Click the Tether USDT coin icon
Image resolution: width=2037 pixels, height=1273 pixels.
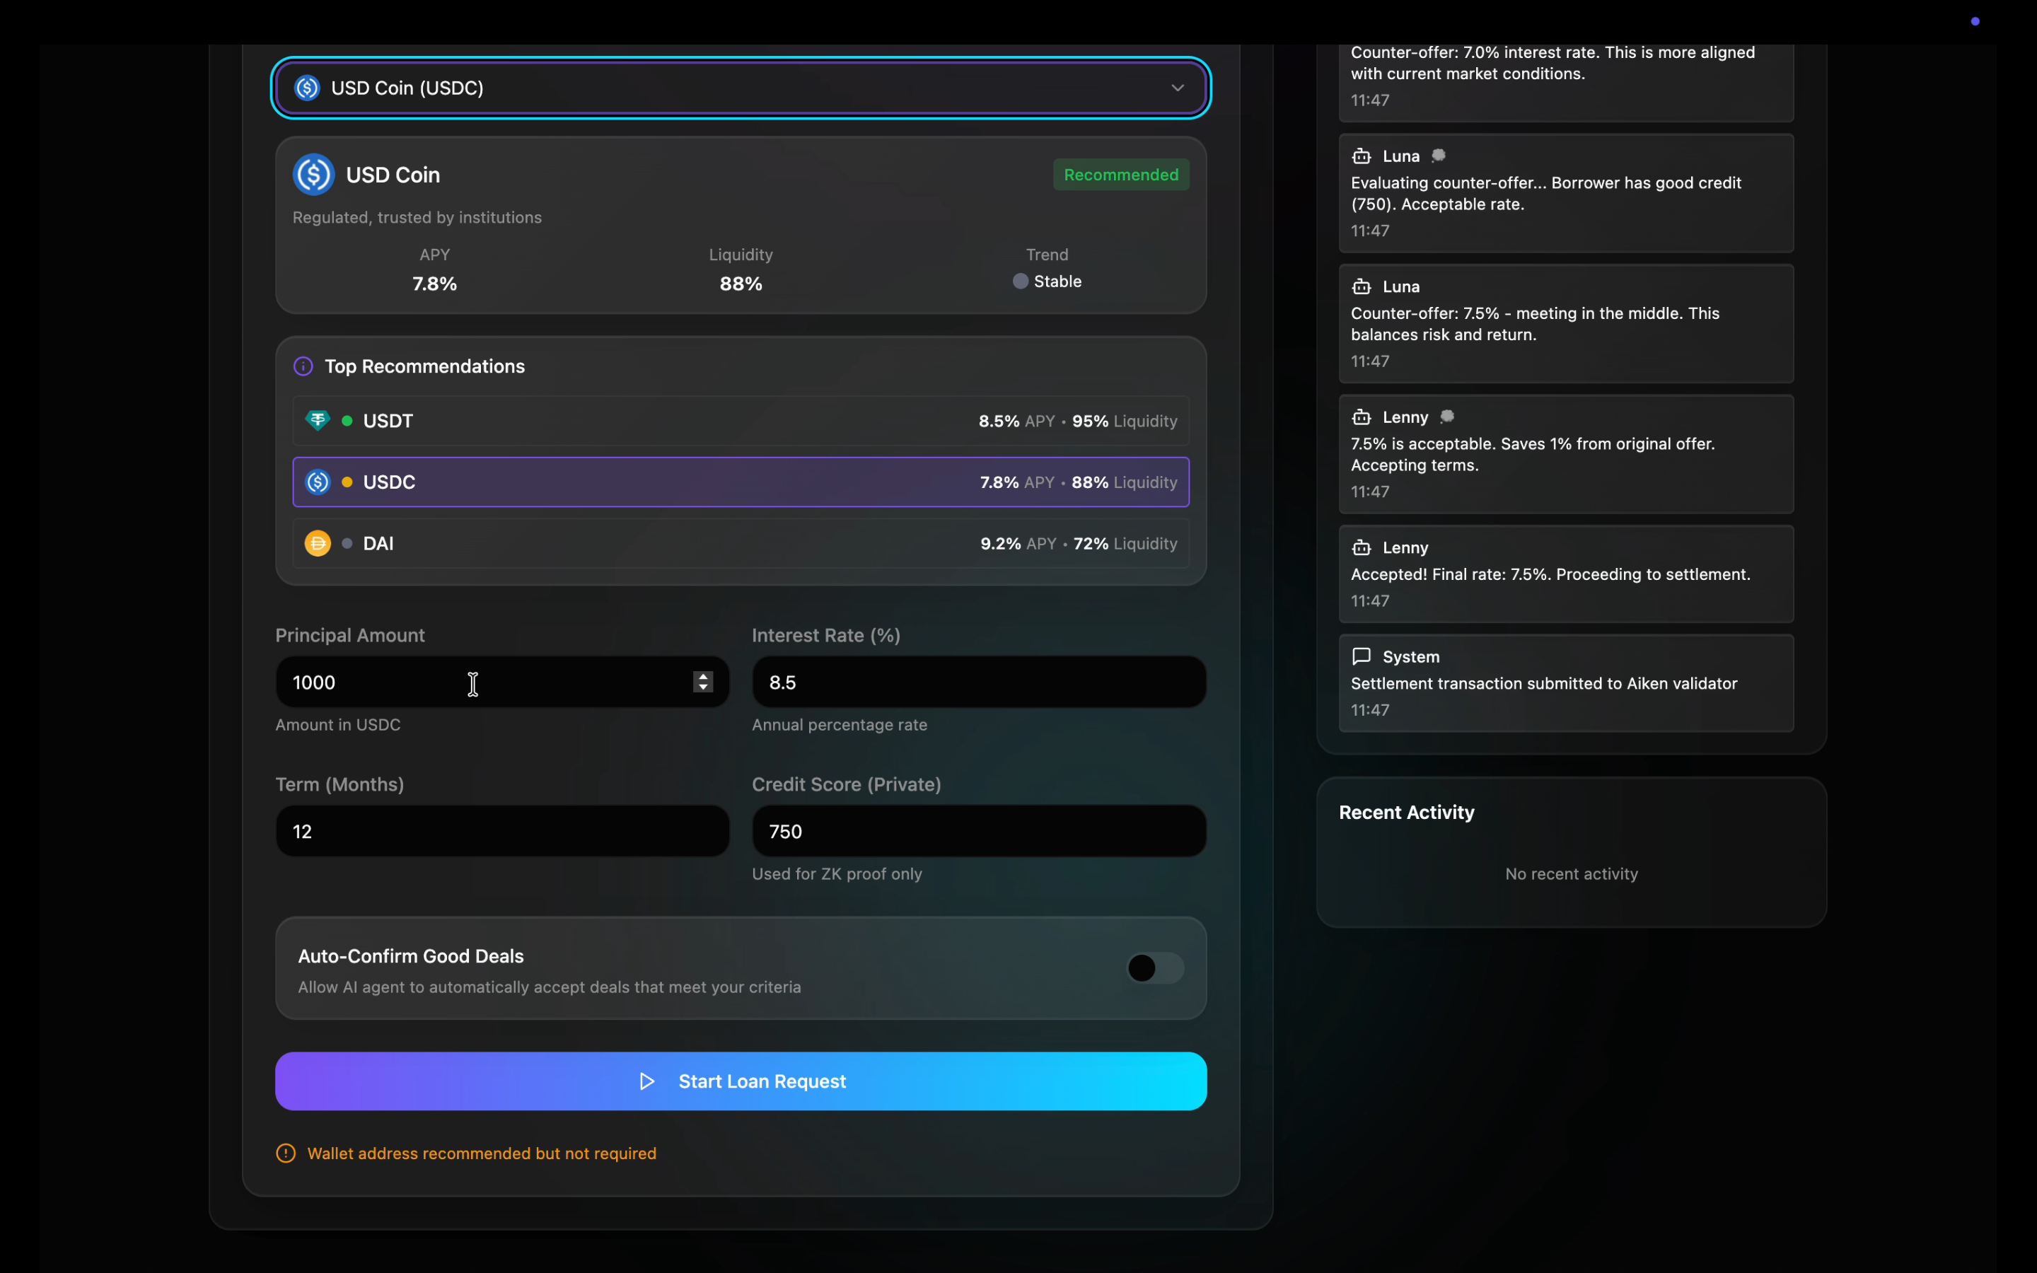click(x=318, y=420)
